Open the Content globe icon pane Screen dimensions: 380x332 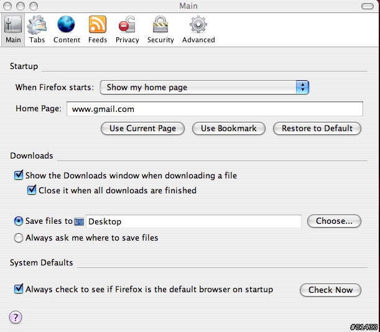[x=67, y=30]
